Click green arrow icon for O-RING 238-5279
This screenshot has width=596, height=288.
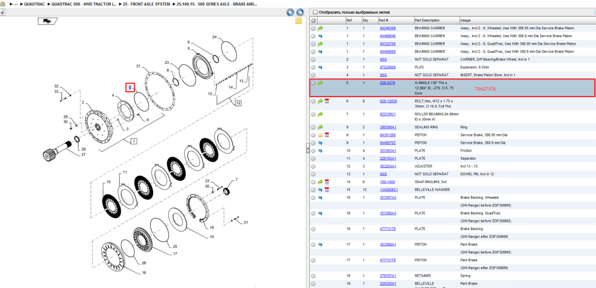(x=321, y=82)
